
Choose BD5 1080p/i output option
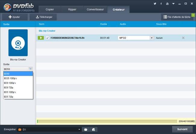(x=18, y=92)
